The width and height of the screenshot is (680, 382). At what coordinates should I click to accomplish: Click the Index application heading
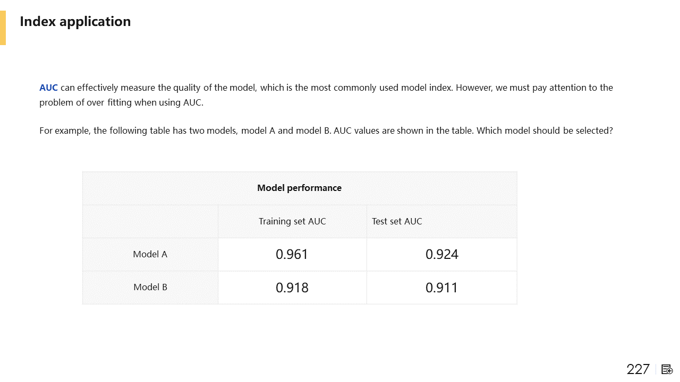75,21
